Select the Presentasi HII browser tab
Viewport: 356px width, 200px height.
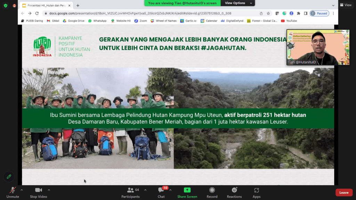click(45, 6)
